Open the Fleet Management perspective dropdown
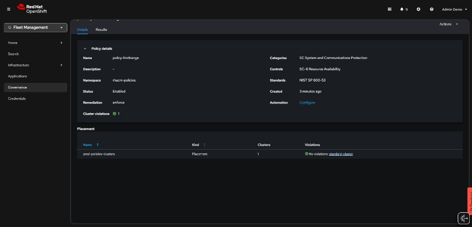The width and height of the screenshot is (472, 227). pyautogui.click(x=35, y=28)
